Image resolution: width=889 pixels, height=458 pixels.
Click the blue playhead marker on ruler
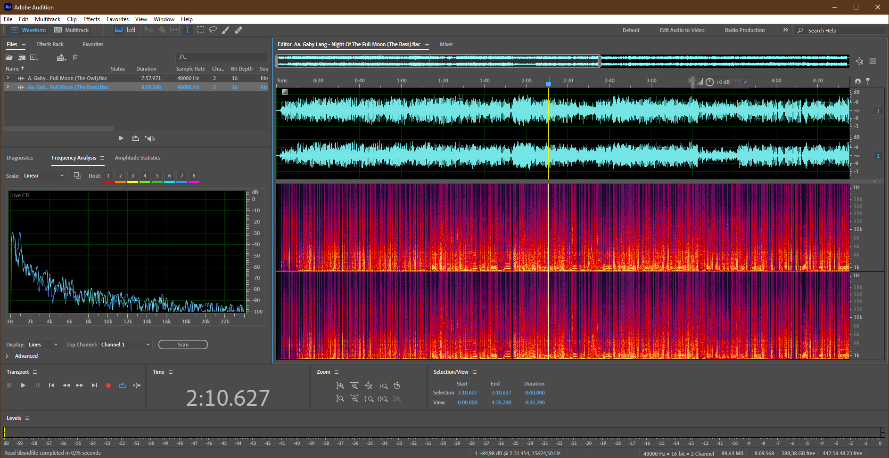(x=548, y=84)
